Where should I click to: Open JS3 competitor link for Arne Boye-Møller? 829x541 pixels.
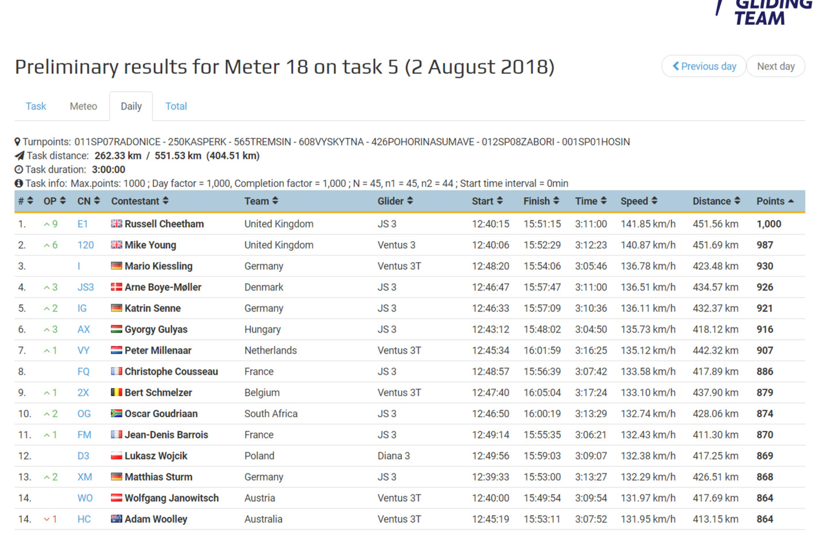click(x=85, y=287)
